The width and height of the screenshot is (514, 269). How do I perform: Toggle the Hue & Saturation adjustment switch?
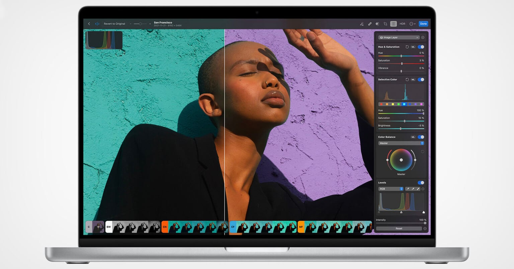click(x=420, y=47)
